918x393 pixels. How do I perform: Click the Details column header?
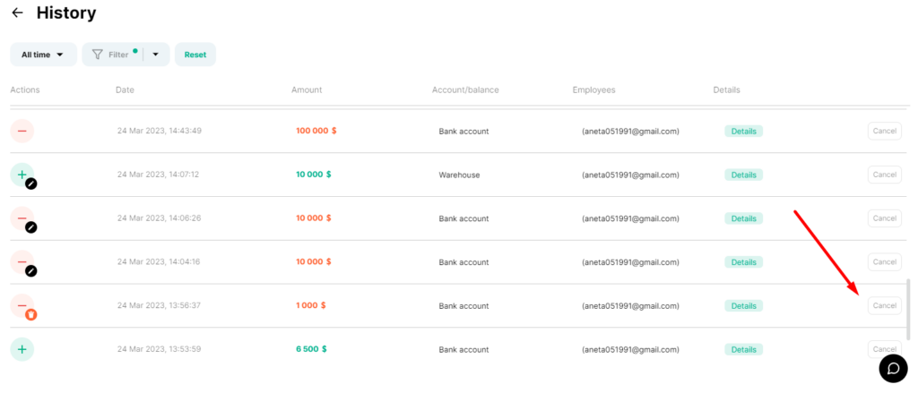(x=726, y=90)
